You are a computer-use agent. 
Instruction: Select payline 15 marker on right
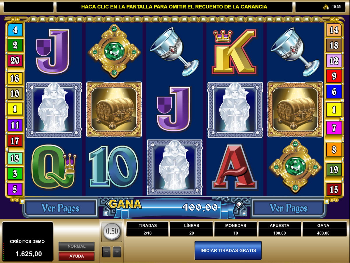pyautogui.click(x=334, y=190)
